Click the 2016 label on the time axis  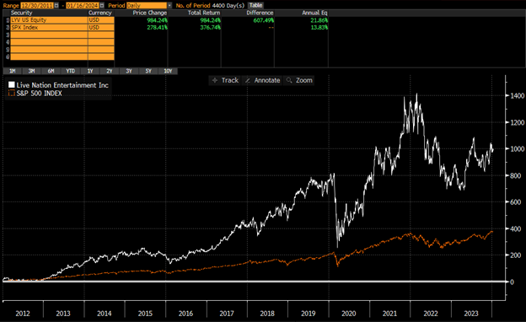[185, 314]
